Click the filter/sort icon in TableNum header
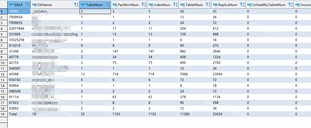311x128 pixels. pyautogui.click(x=107, y=5)
